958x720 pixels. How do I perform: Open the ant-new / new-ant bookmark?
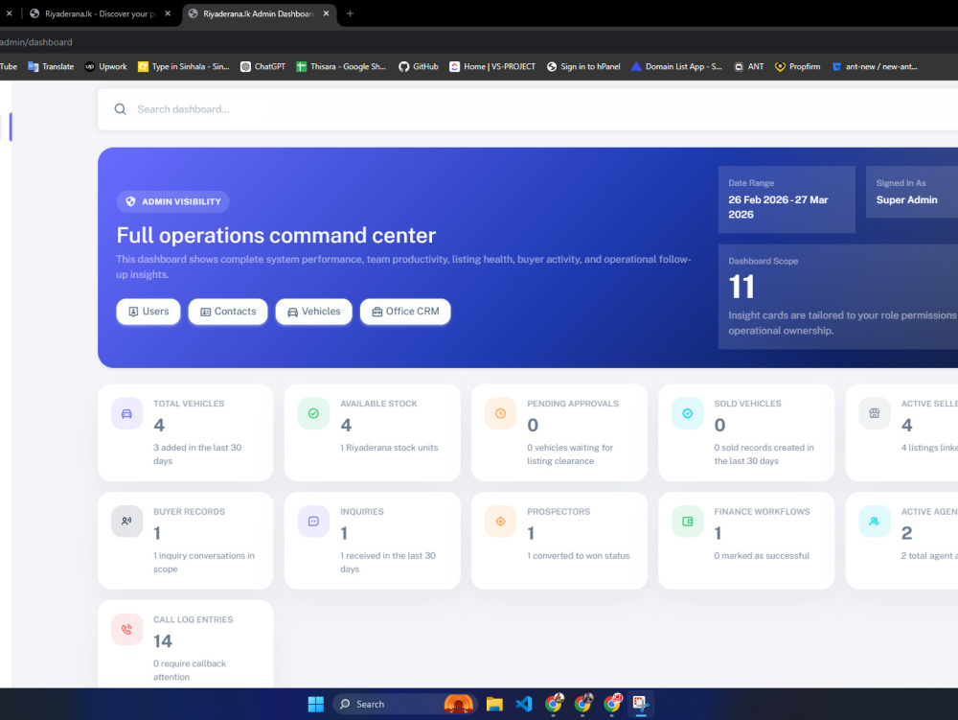[x=875, y=66]
